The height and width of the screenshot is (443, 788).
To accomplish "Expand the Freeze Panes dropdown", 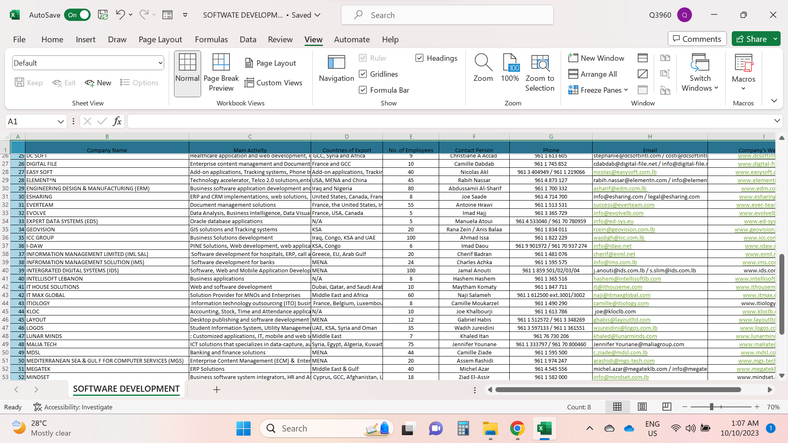I will (626, 90).
